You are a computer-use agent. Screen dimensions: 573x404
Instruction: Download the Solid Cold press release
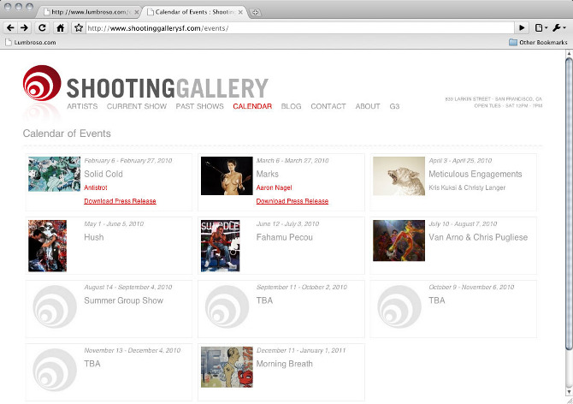pyautogui.click(x=120, y=201)
